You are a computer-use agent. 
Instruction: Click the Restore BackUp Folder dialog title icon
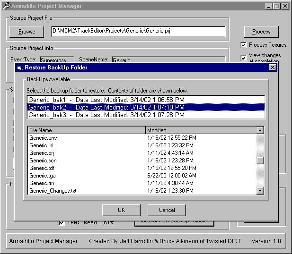[x=19, y=68]
